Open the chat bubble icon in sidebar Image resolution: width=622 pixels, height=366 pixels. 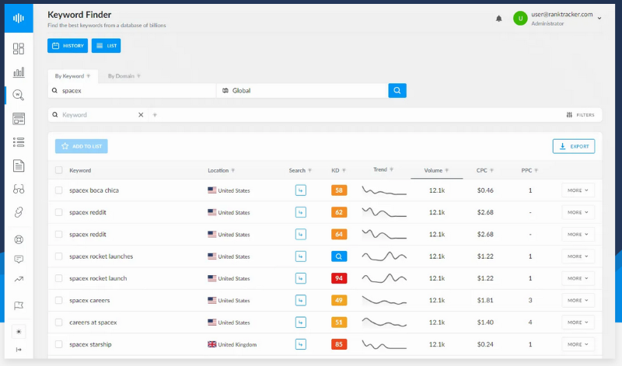coord(19,260)
